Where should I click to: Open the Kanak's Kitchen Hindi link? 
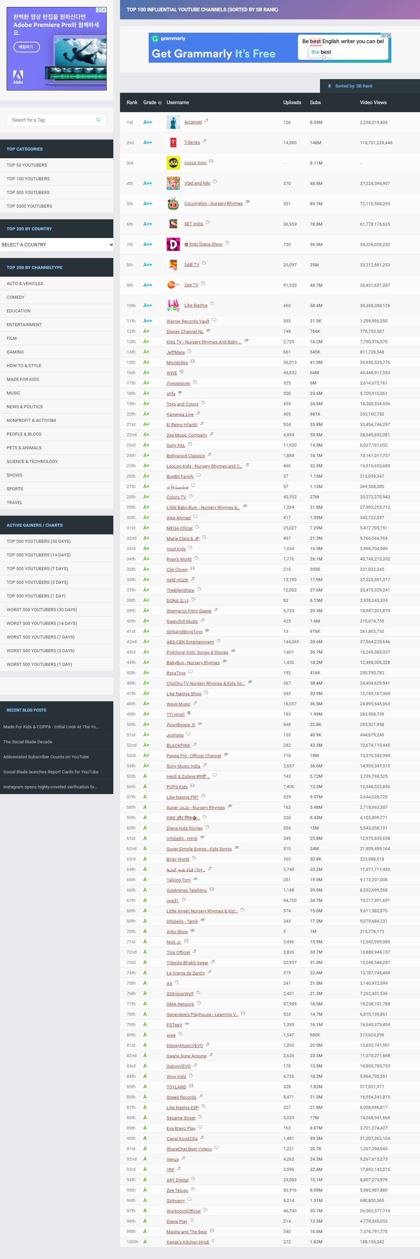coord(188,1242)
